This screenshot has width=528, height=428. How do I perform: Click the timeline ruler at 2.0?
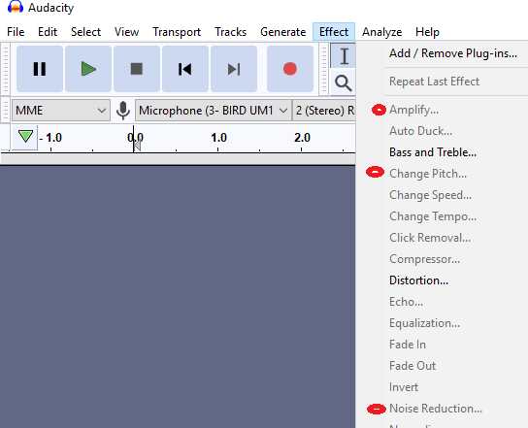pos(302,138)
